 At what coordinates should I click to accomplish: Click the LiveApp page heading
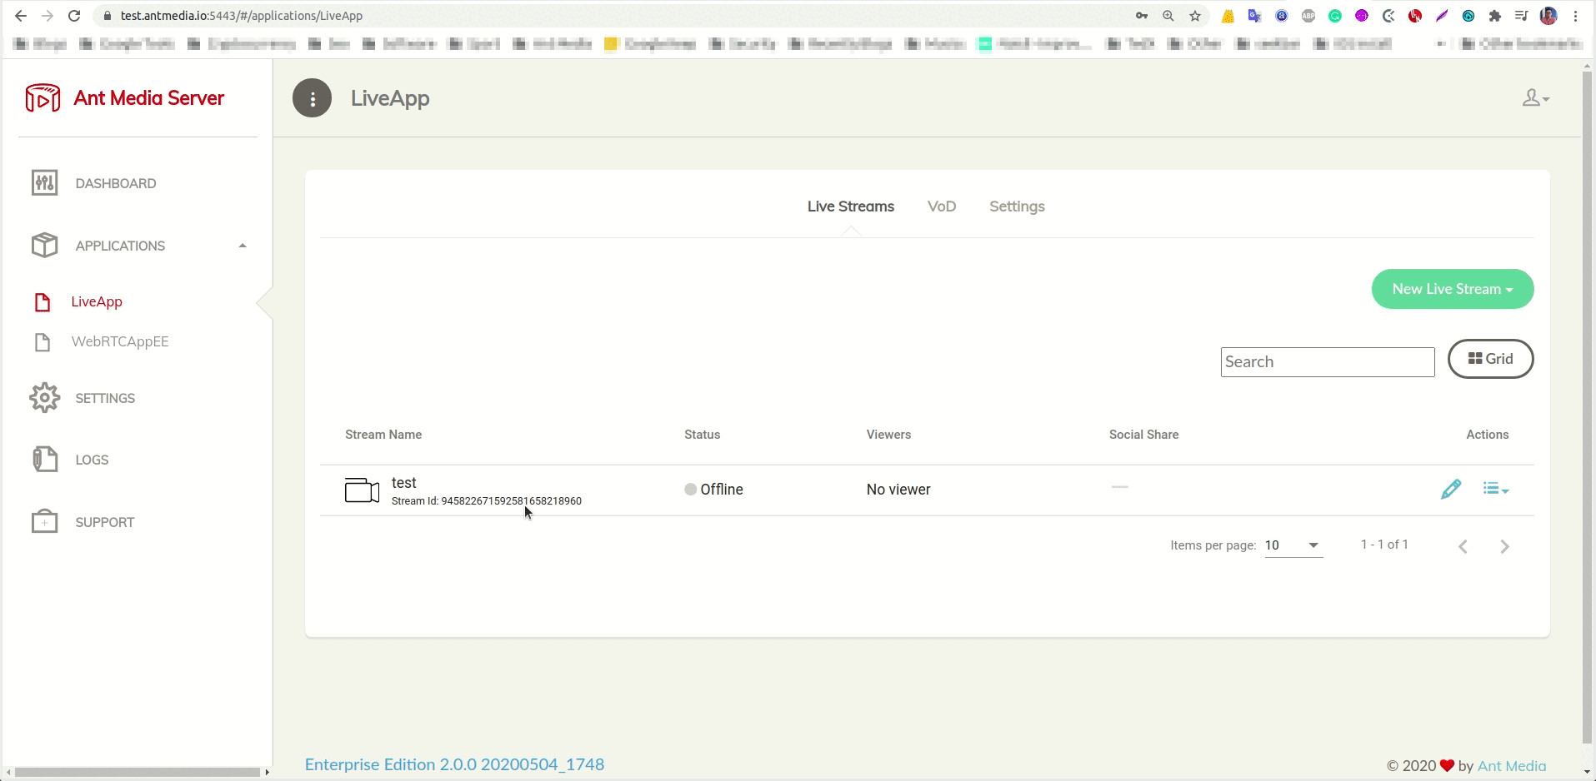tap(390, 98)
